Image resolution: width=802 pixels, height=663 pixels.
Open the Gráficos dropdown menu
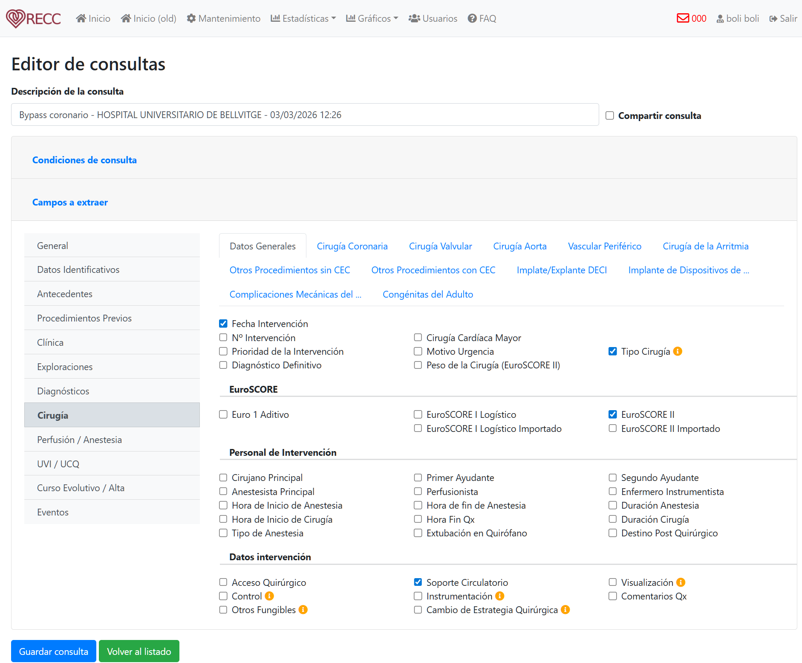click(372, 18)
